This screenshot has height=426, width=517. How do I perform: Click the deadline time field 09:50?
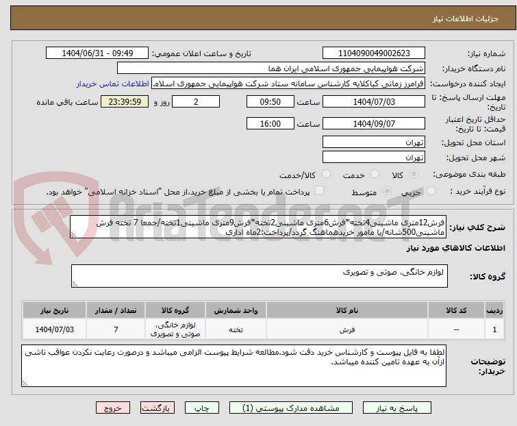pos(270,101)
